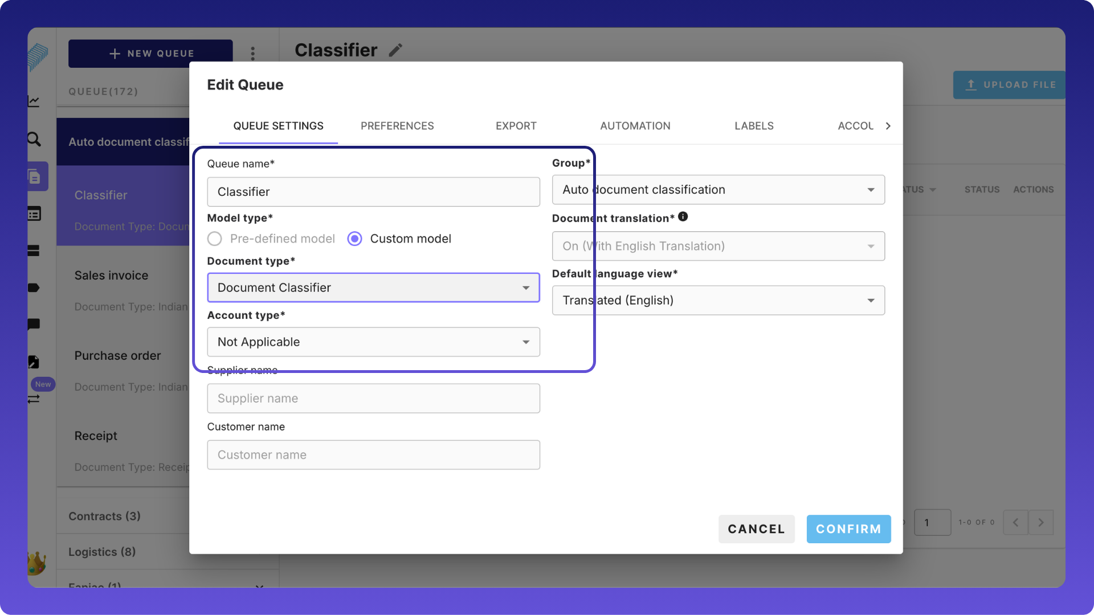Image resolution: width=1094 pixels, height=615 pixels.
Task: Click the documents icon in left sidebar
Action: click(35, 177)
